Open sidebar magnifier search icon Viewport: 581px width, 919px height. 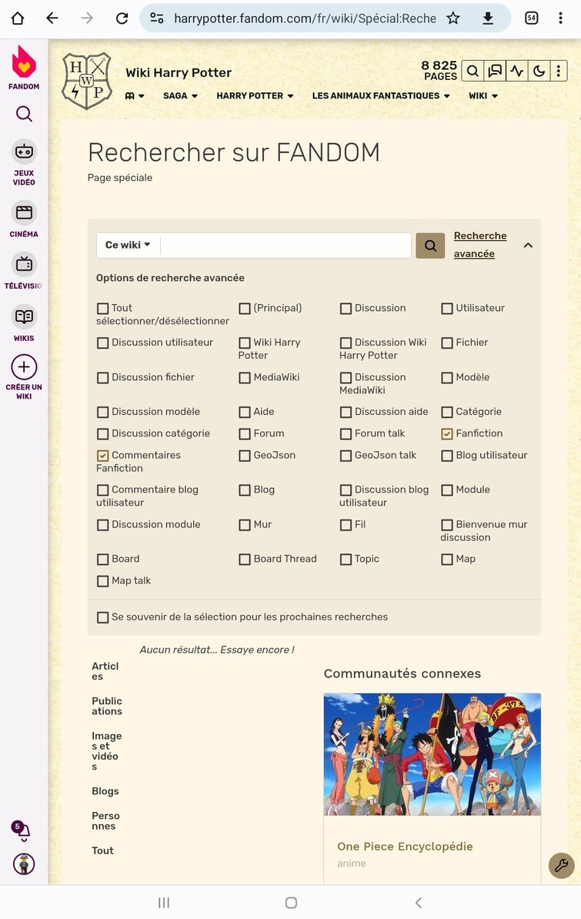24,114
